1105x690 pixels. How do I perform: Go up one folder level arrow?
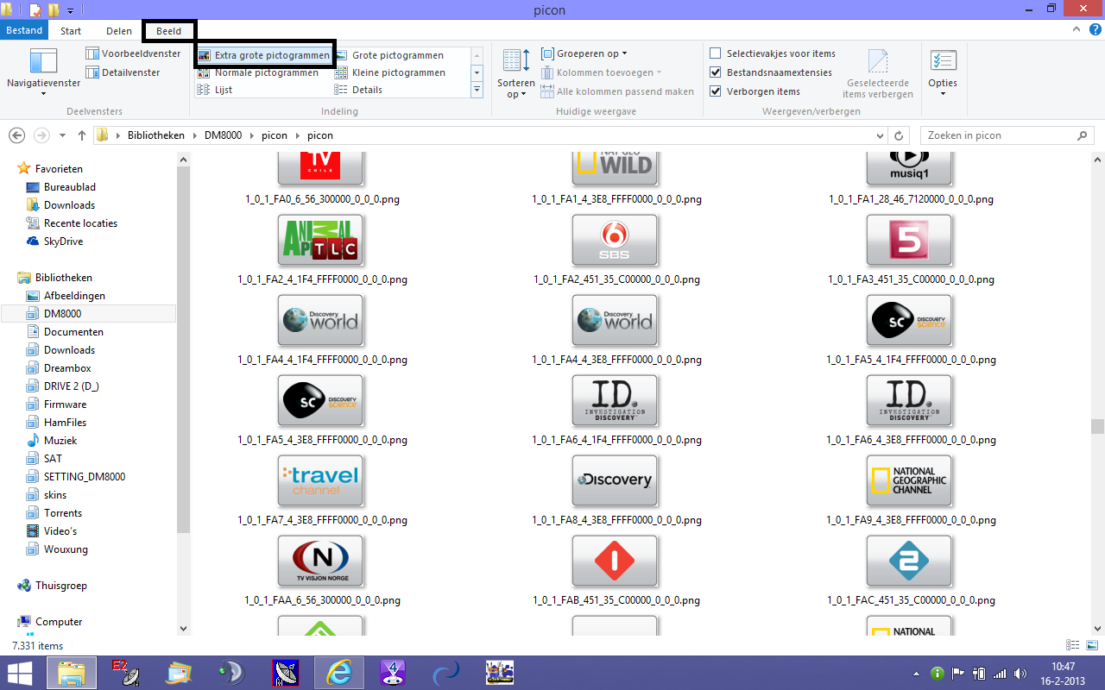pyautogui.click(x=82, y=135)
